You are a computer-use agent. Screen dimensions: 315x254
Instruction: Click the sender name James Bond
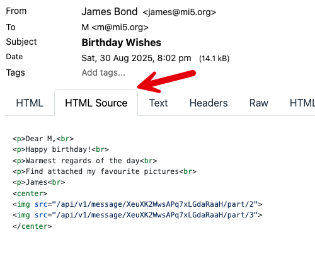point(110,11)
